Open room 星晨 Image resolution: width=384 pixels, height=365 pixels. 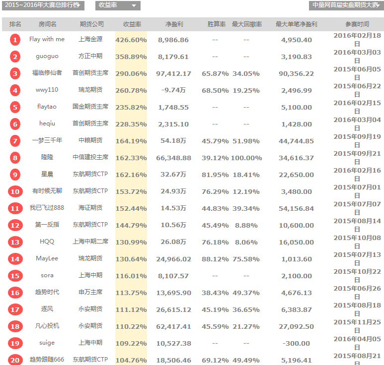click(x=47, y=174)
